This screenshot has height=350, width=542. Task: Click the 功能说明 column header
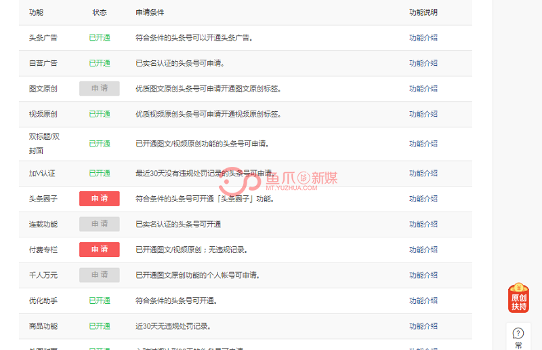tap(423, 12)
